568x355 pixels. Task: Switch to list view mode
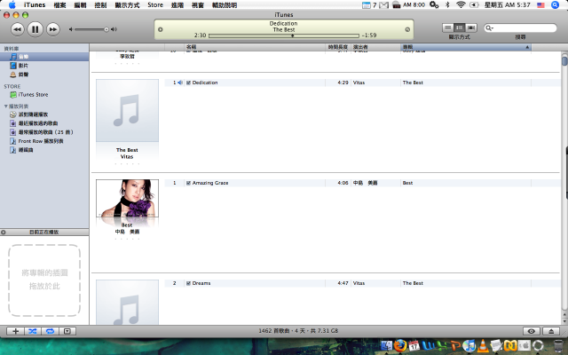tap(447, 28)
